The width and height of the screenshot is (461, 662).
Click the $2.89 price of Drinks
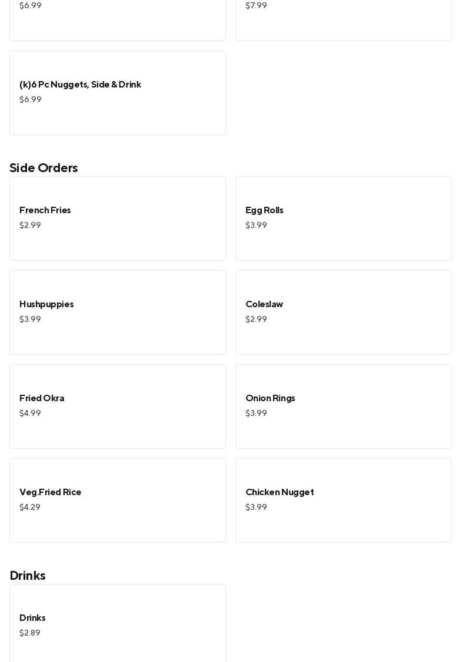click(x=30, y=633)
